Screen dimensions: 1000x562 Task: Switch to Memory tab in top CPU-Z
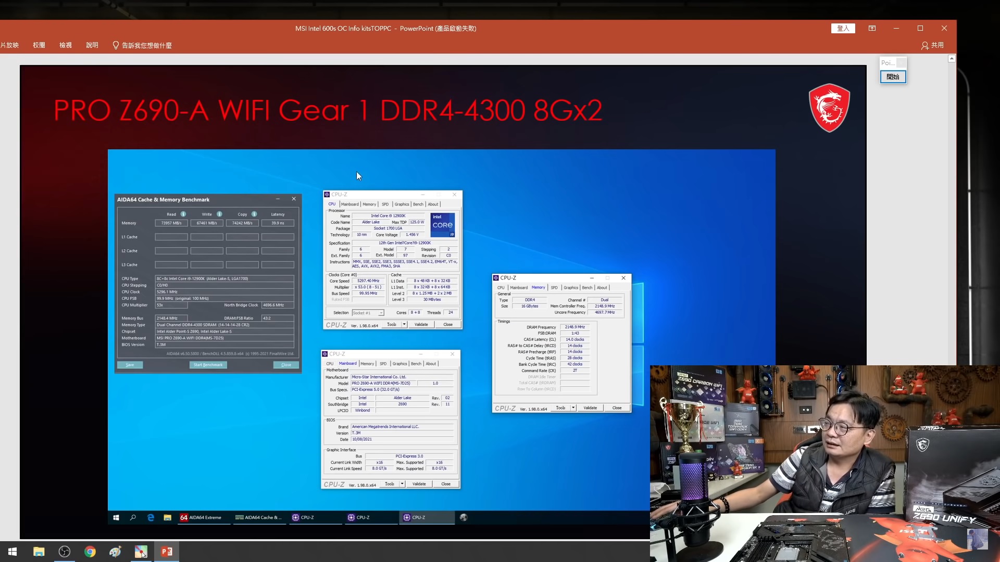pos(369,204)
